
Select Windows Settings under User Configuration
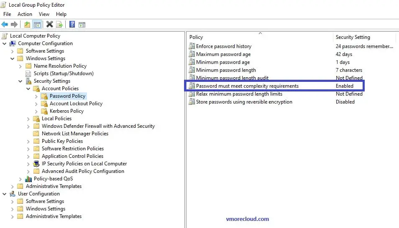click(x=45, y=209)
